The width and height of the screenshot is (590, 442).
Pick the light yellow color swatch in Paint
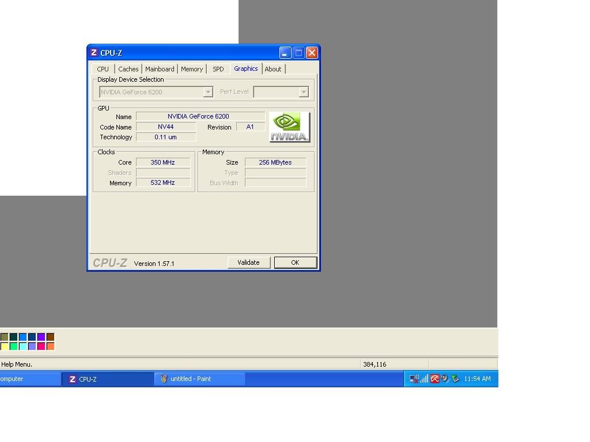pos(5,346)
